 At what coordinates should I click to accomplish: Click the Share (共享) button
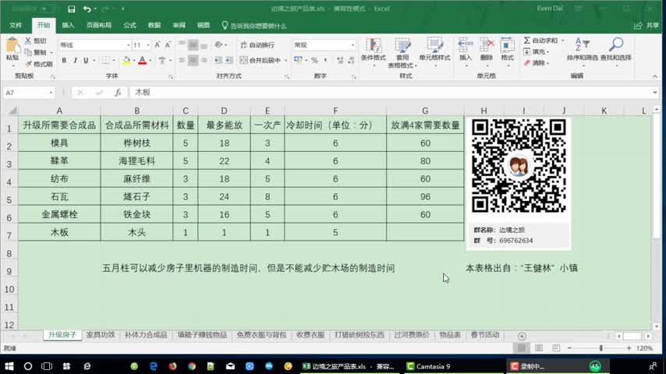[647, 26]
